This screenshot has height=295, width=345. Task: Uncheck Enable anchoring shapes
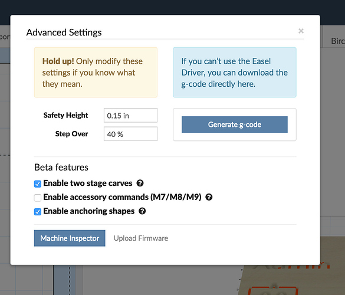38,212
